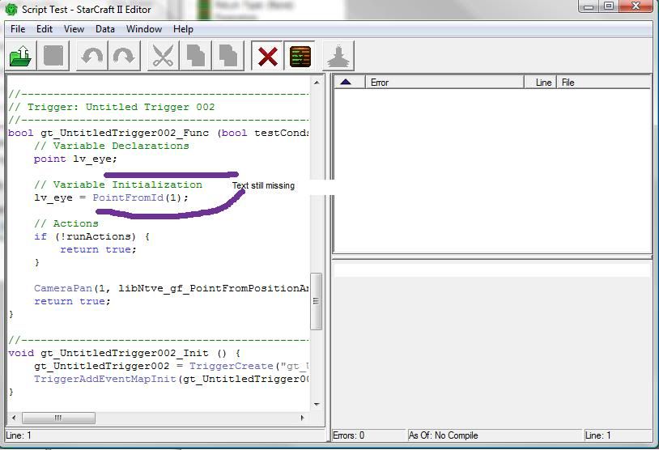The width and height of the screenshot is (659, 450).
Task: Click the code editor horizontal scrollbar thumb
Action: (x=58, y=418)
